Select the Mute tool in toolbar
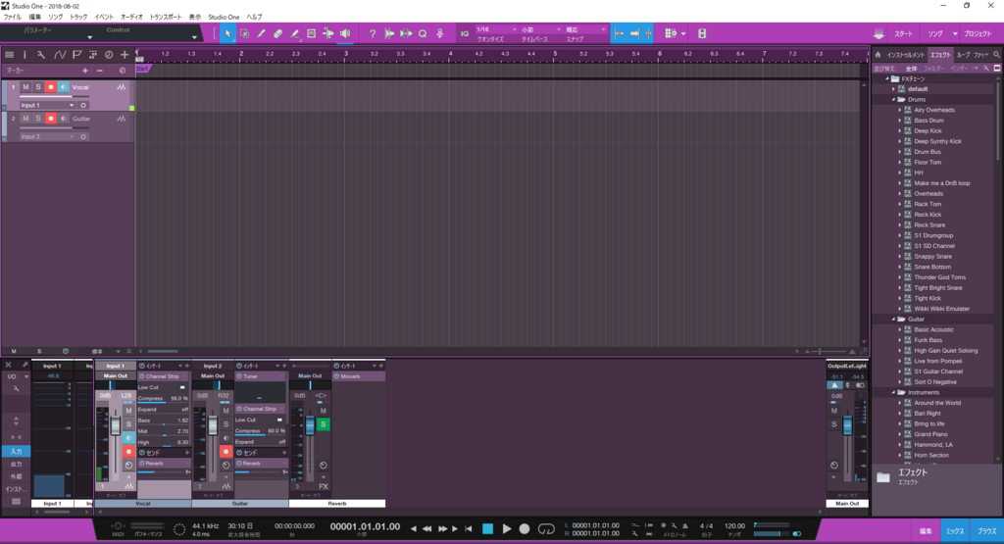 (x=311, y=33)
